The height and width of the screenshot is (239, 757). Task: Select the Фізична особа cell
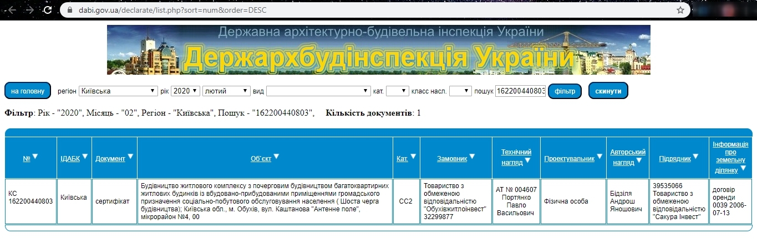click(574, 201)
